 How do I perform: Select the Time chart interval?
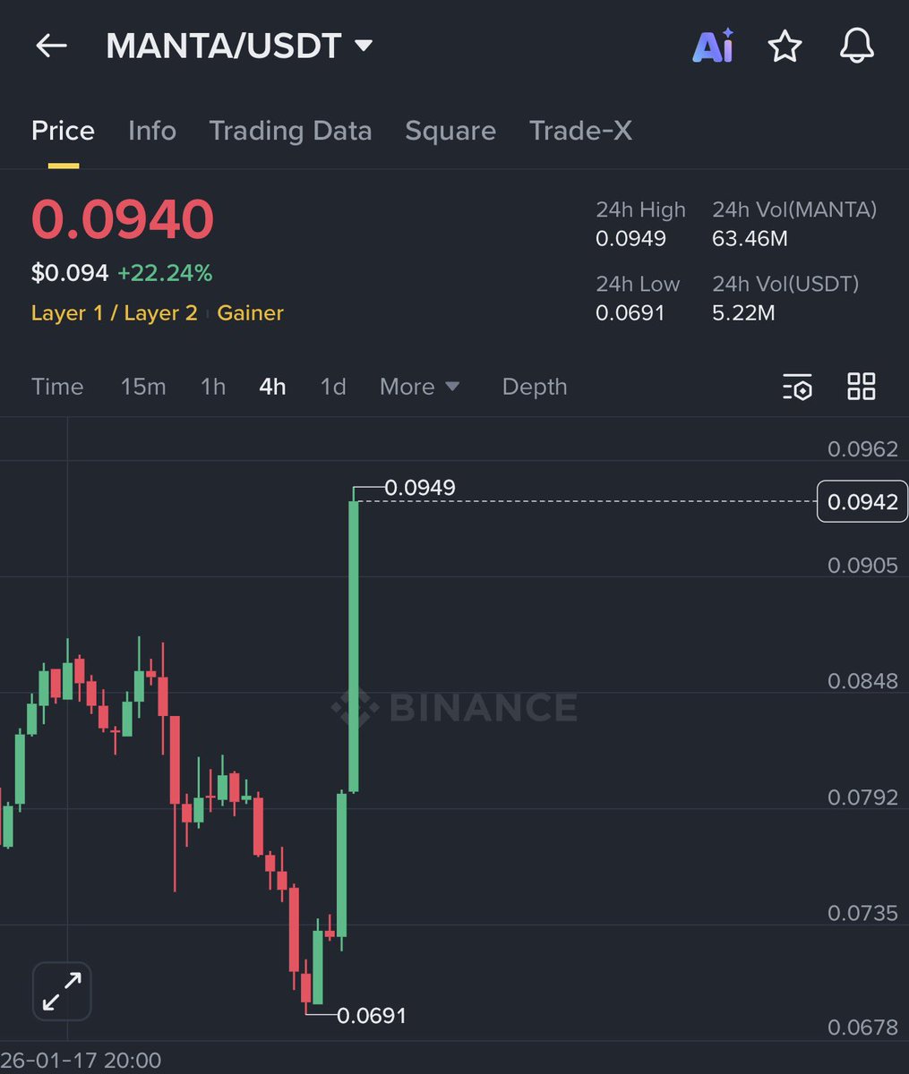[x=57, y=387]
